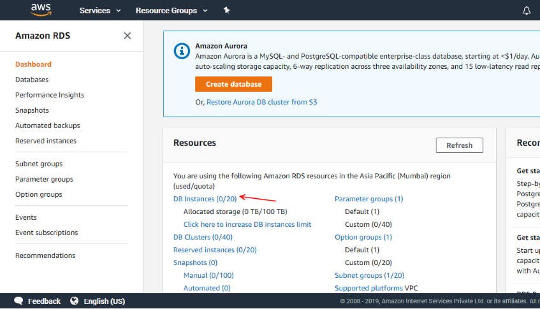
Task: Open the DB Instances (0/20) link
Action: point(205,199)
